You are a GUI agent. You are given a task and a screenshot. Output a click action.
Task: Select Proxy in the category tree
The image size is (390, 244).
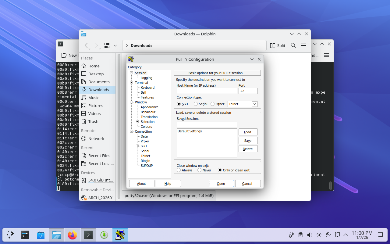click(145, 141)
